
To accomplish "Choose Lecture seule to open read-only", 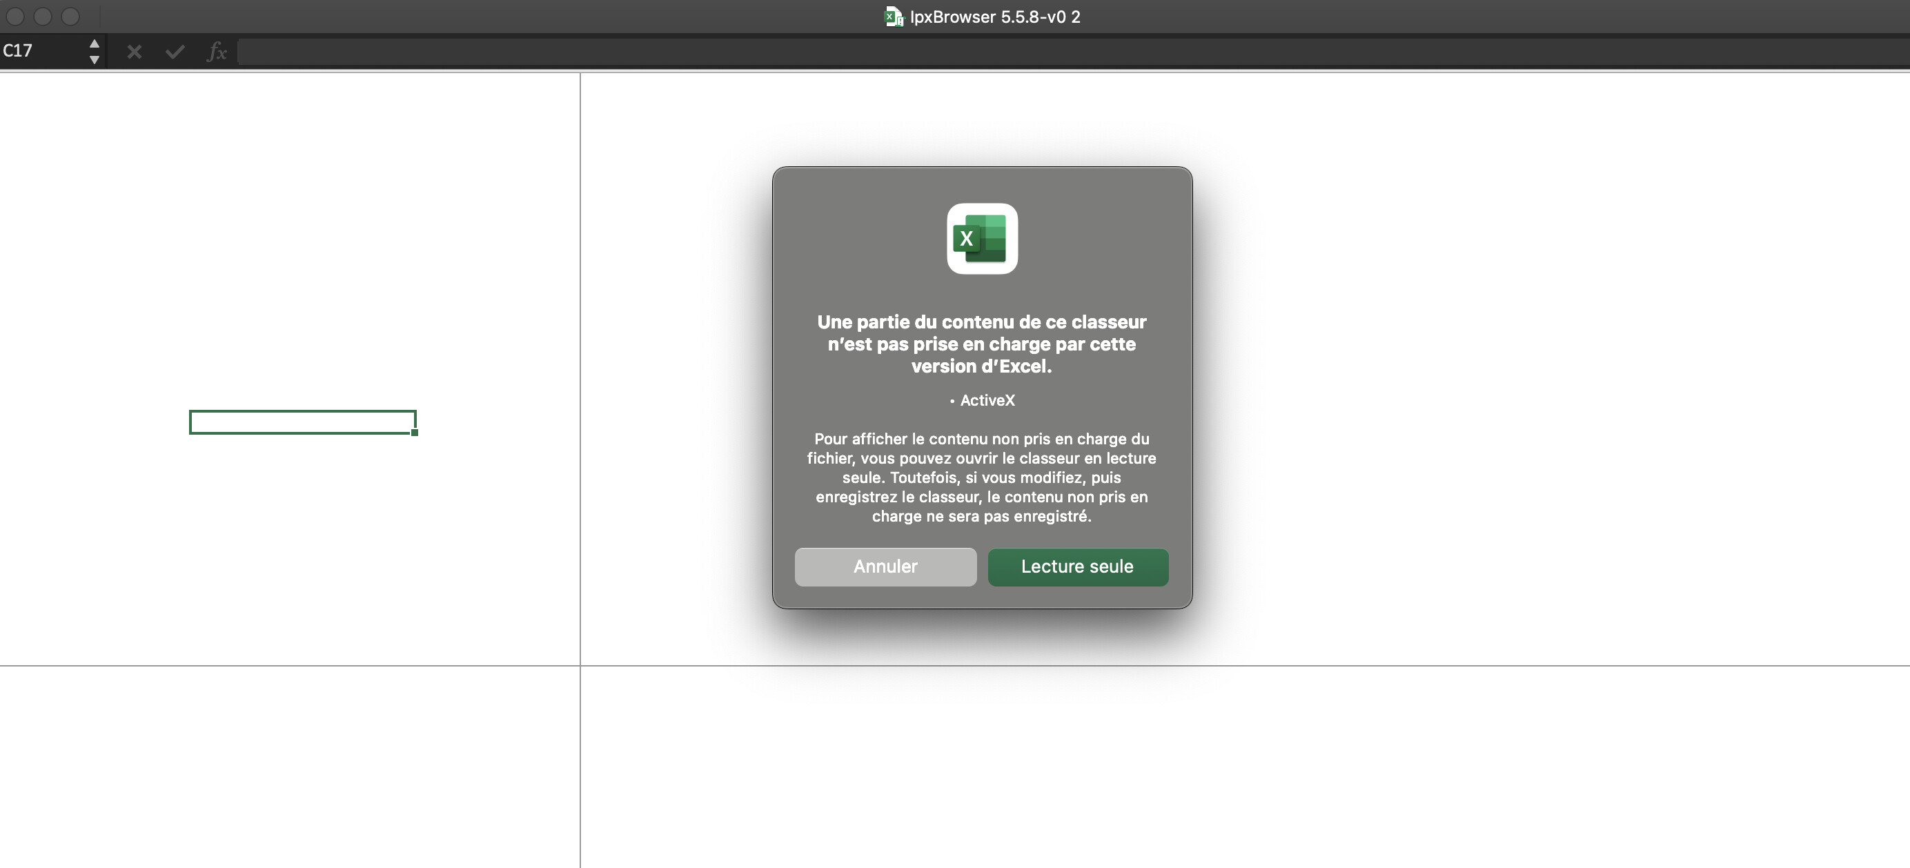I will [x=1077, y=567].
